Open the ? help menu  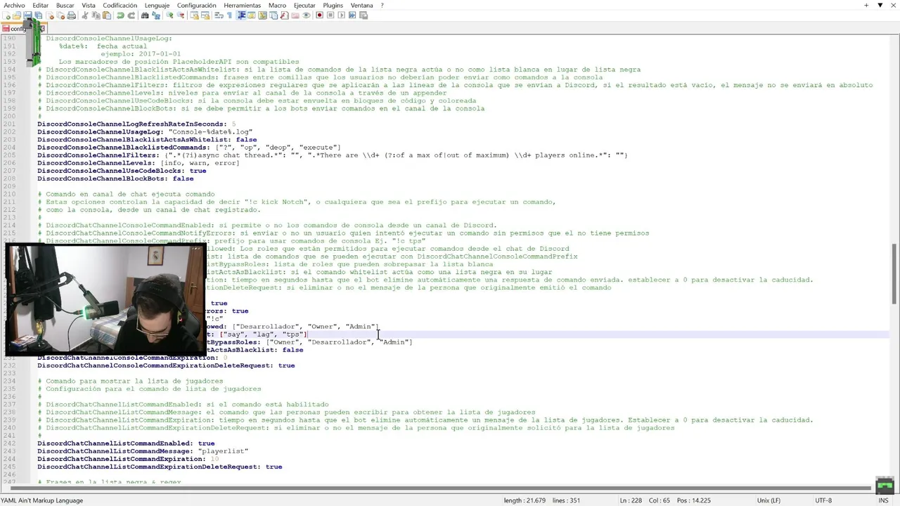click(x=382, y=5)
